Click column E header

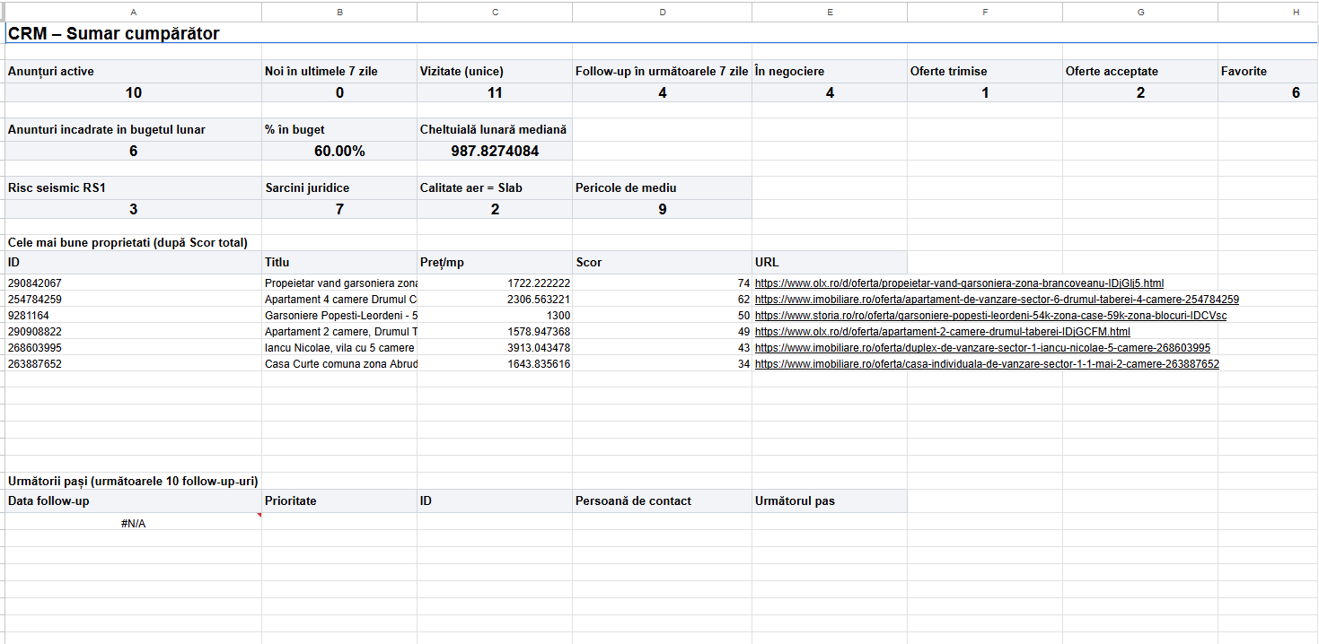(830, 12)
